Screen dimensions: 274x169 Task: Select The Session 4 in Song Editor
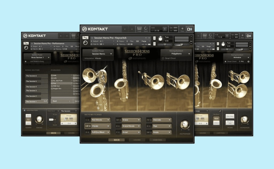pyautogui.click(x=36, y=87)
